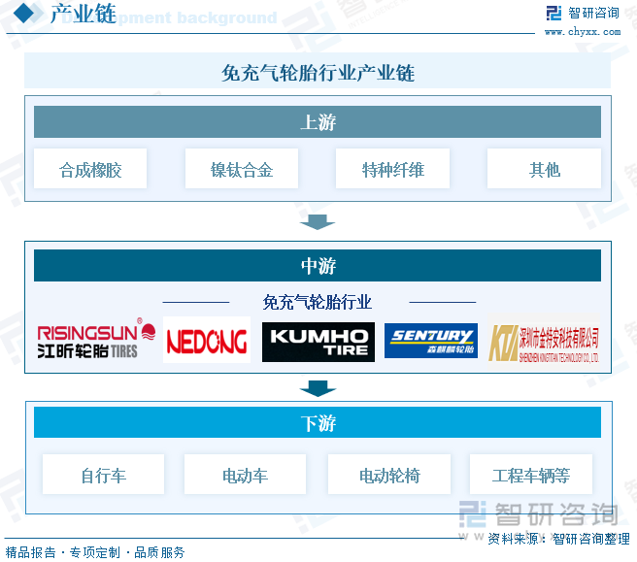Viewport: 637px width, 562px height.
Task: Click the 深圳市金特安科技有限公司 logo
Action: tap(544, 343)
